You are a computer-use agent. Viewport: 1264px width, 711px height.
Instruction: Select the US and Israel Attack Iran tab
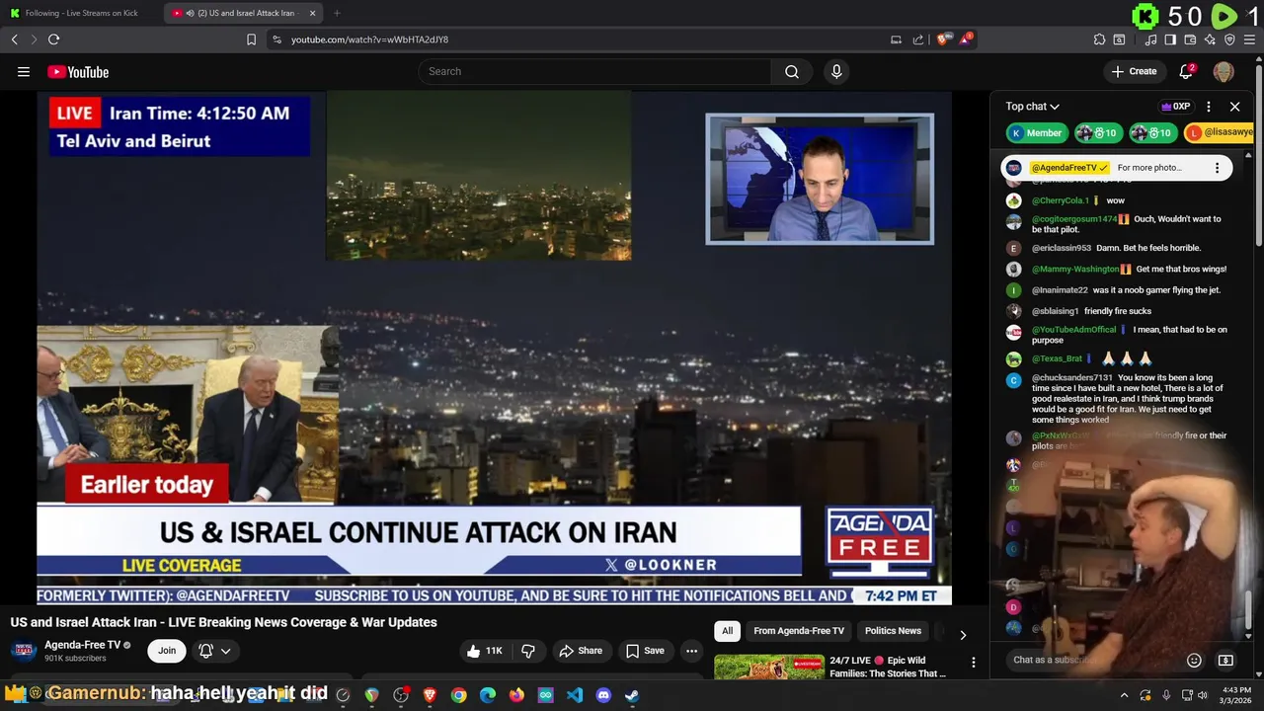(x=244, y=13)
